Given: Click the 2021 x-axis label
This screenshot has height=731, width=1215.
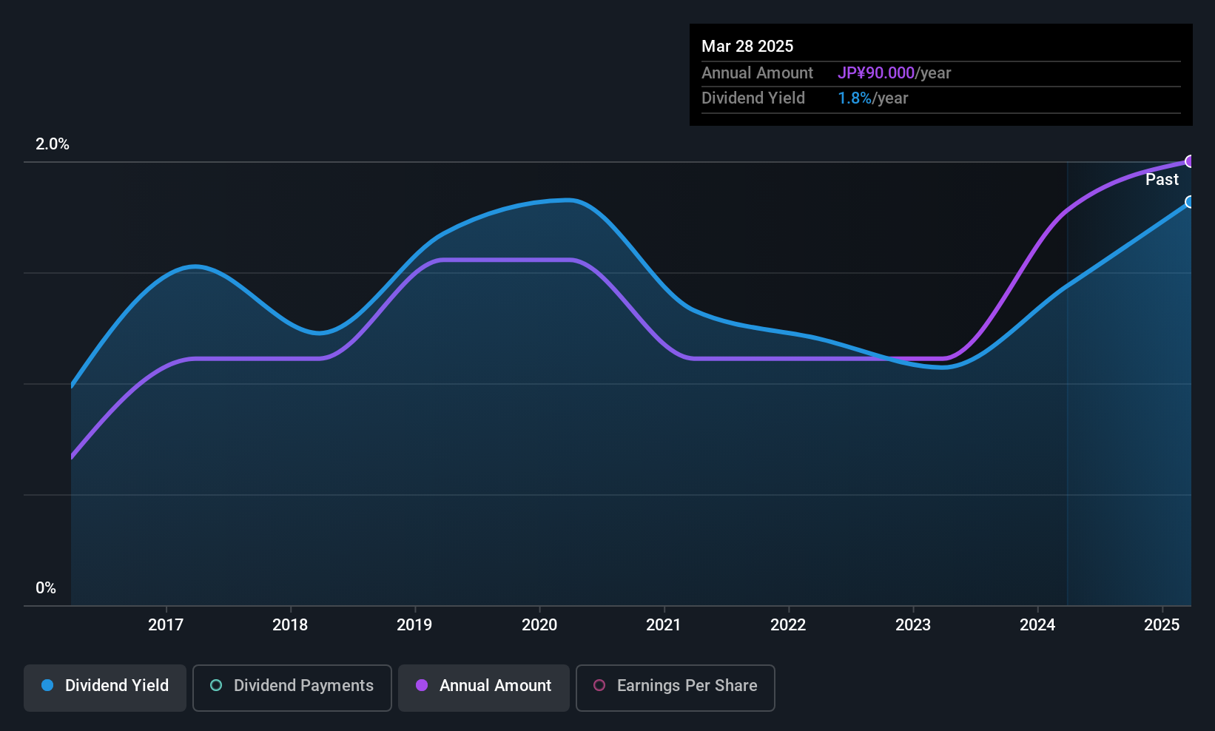Looking at the screenshot, I should click(x=664, y=624).
